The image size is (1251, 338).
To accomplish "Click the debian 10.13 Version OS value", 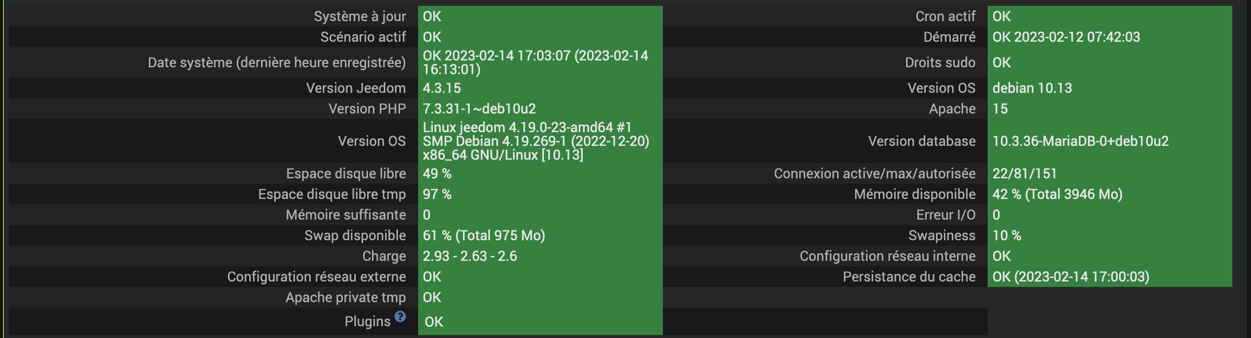I will pyautogui.click(x=1032, y=88).
